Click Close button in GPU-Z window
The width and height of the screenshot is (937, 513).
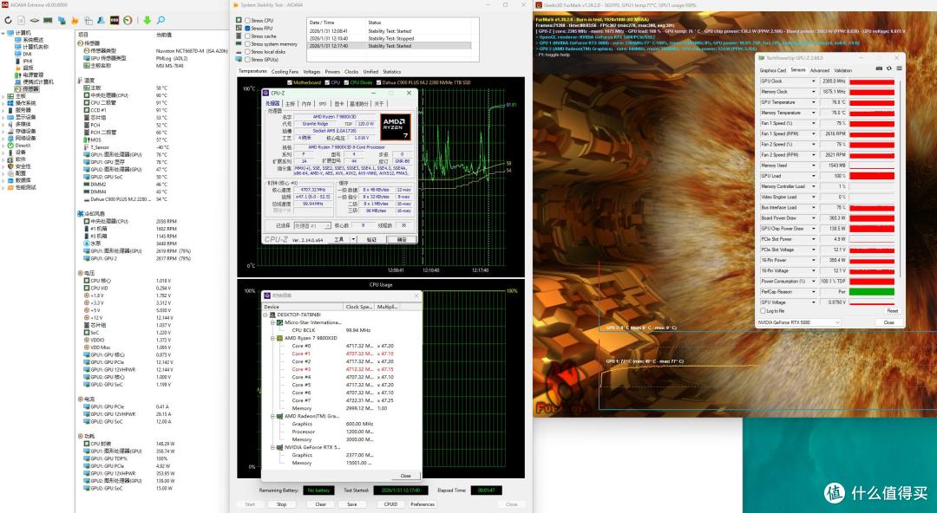coord(888,321)
